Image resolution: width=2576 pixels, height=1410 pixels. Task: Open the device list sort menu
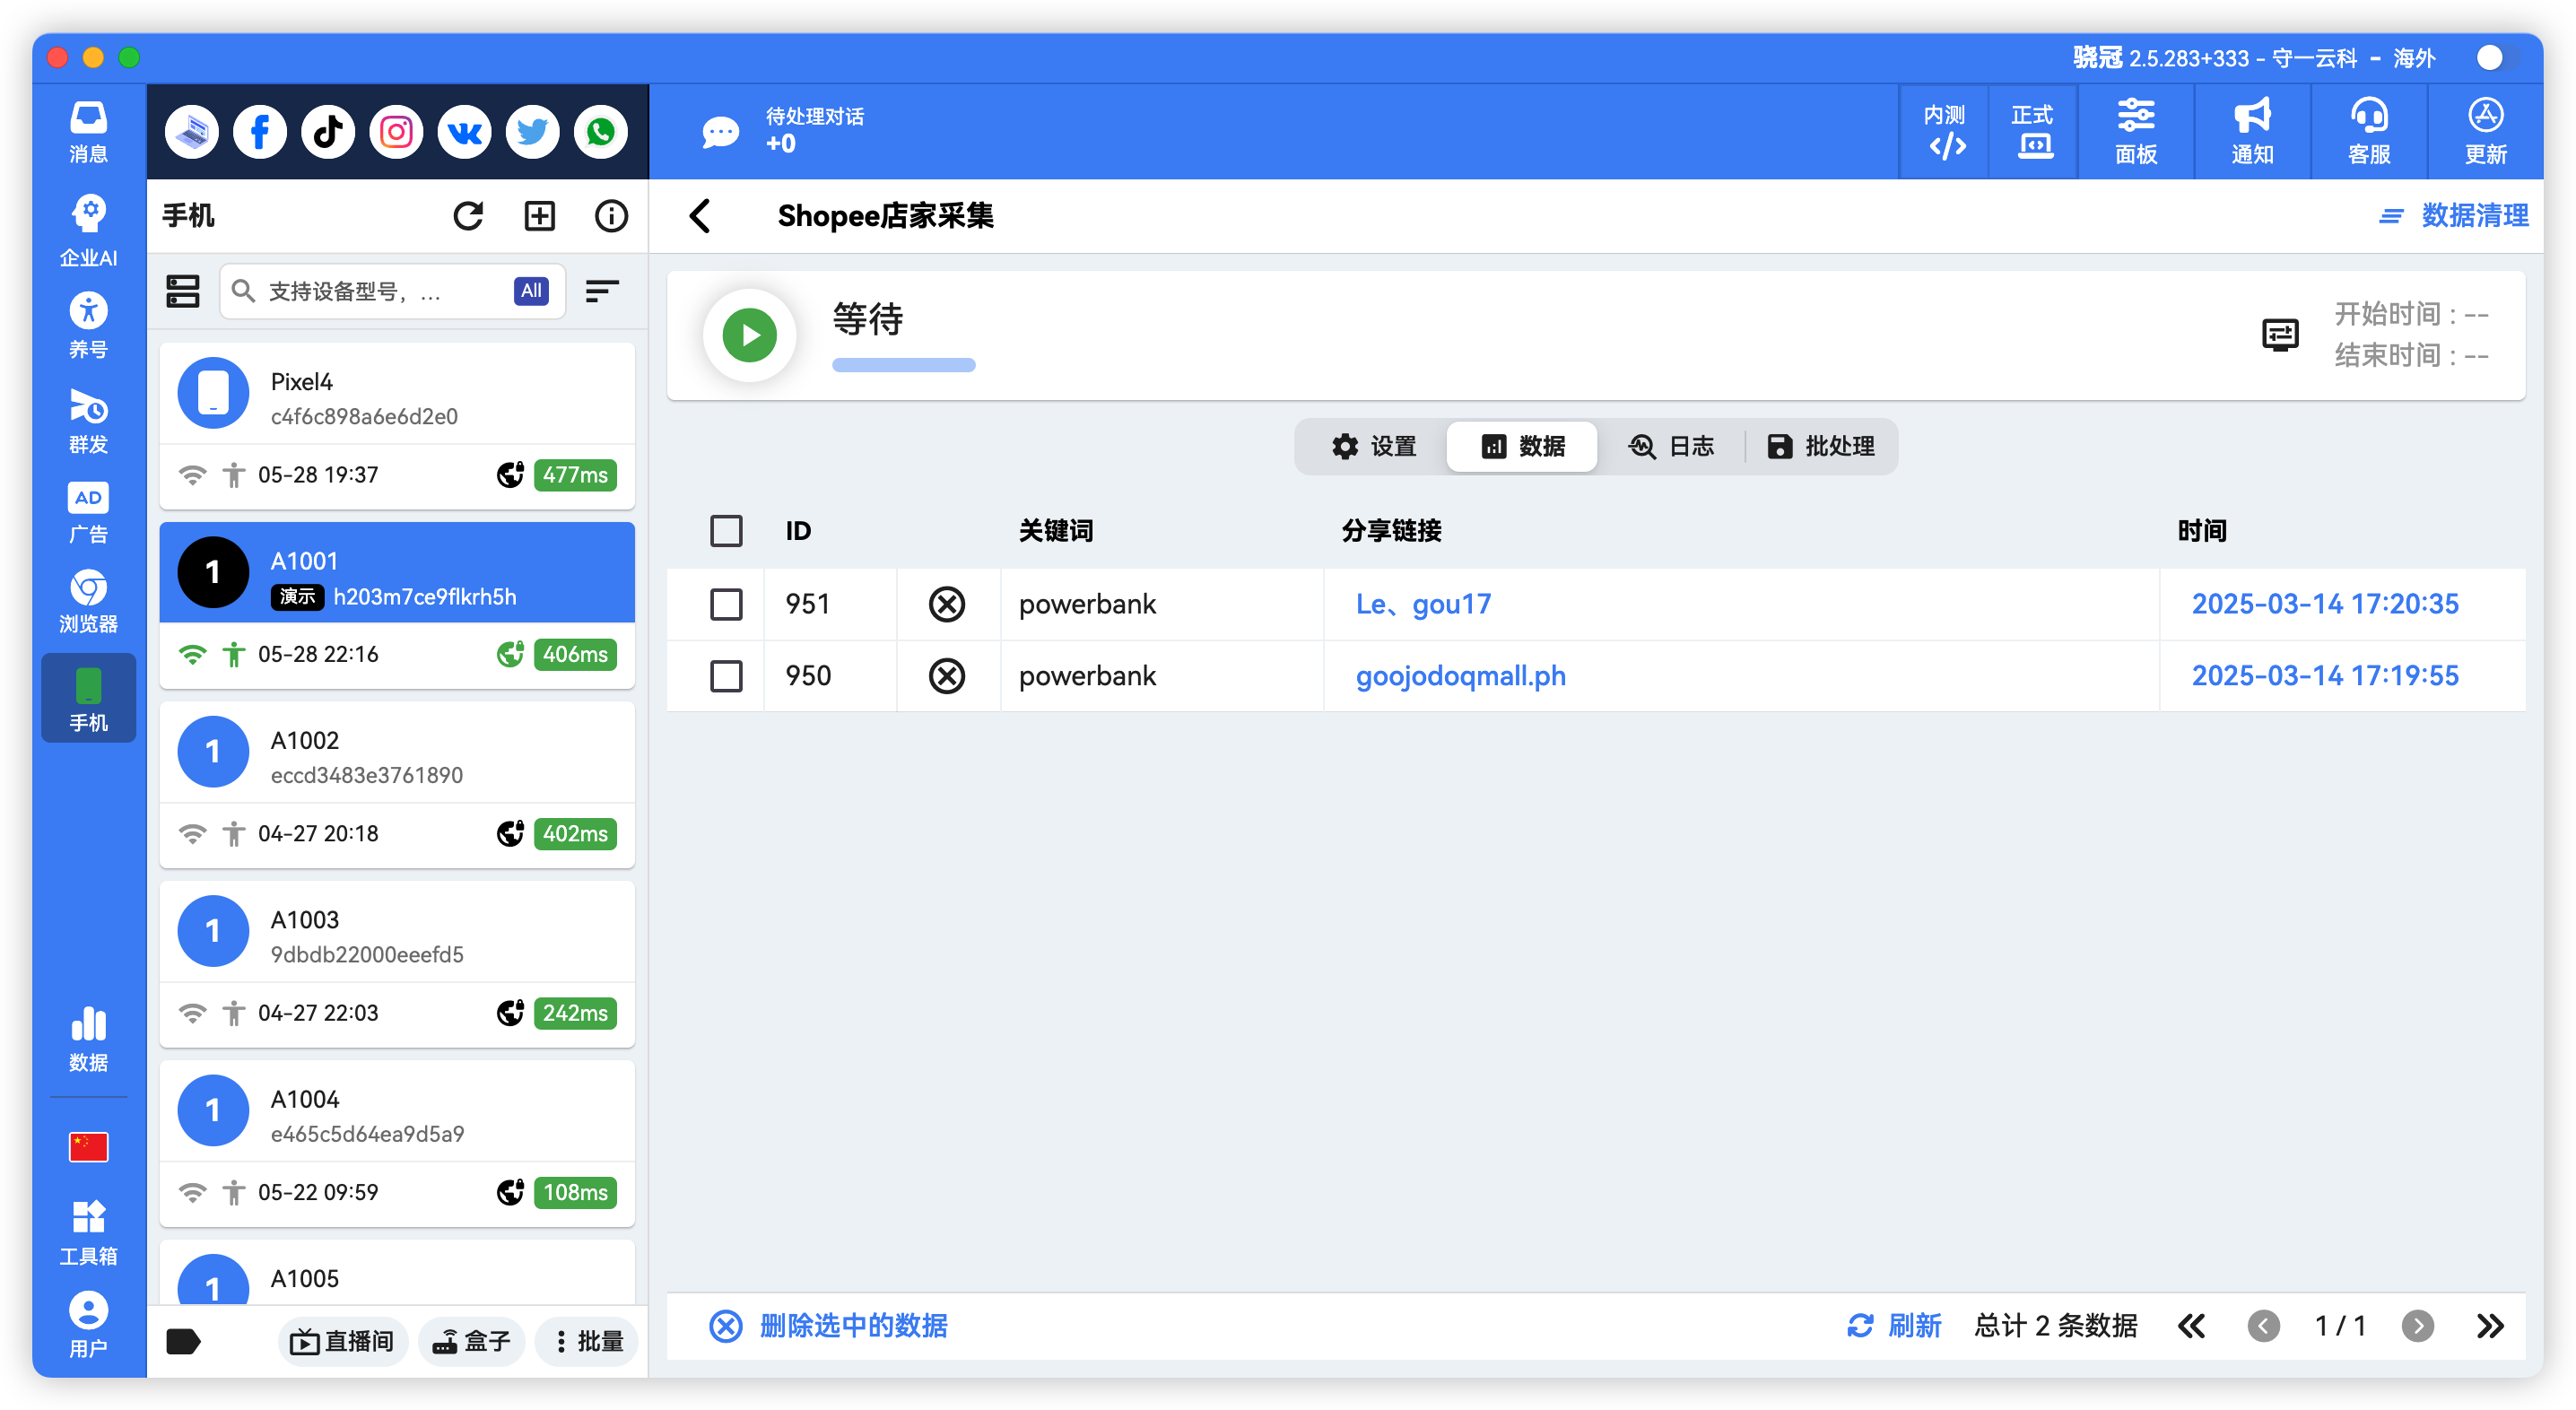[x=602, y=291]
